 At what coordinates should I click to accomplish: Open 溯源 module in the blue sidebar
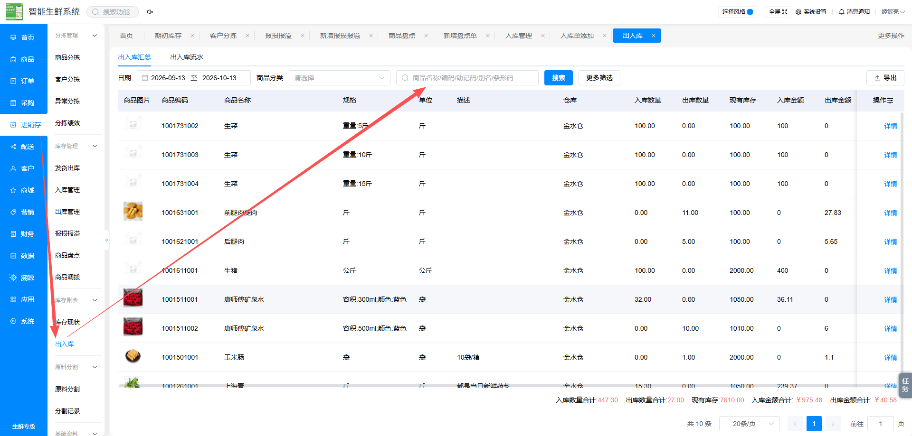[23, 278]
